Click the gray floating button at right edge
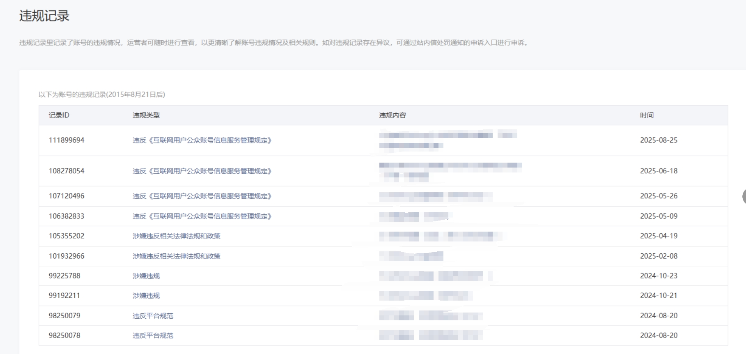Image resolution: width=746 pixels, height=354 pixels. pyautogui.click(x=744, y=197)
